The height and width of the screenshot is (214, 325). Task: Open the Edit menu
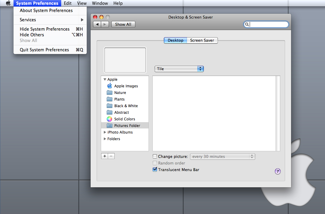point(68,3)
